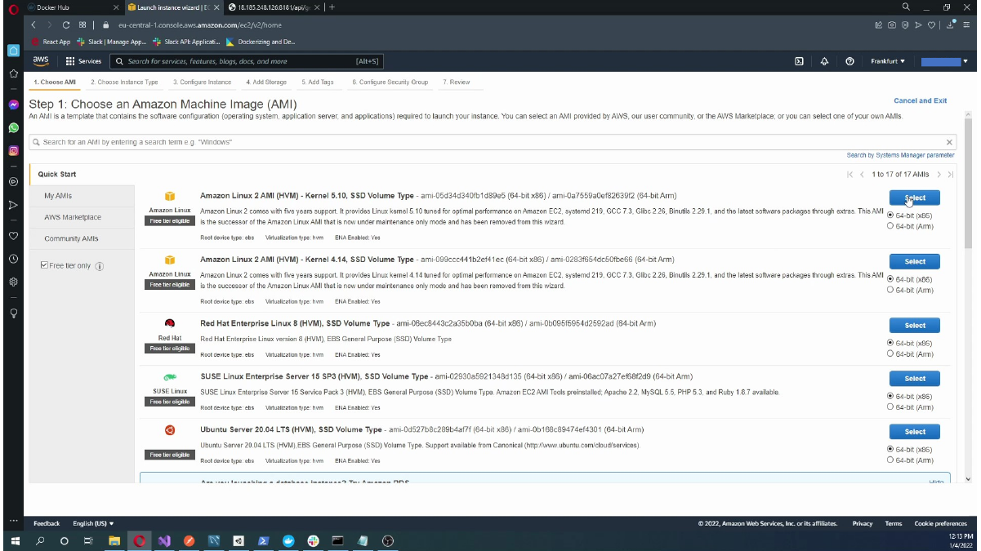Open the Services grid menu

coord(83,61)
